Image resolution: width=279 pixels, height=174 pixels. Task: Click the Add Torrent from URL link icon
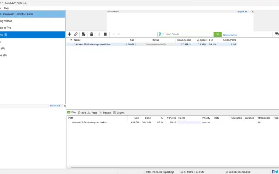point(76,34)
